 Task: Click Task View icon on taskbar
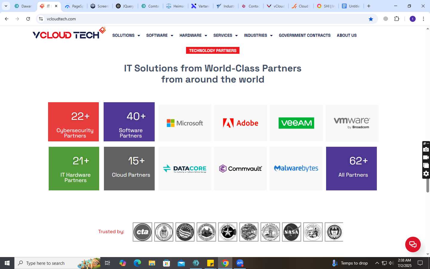(x=107, y=263)
